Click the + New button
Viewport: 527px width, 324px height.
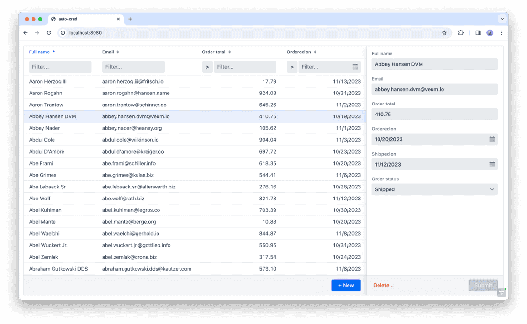(346, 285)
